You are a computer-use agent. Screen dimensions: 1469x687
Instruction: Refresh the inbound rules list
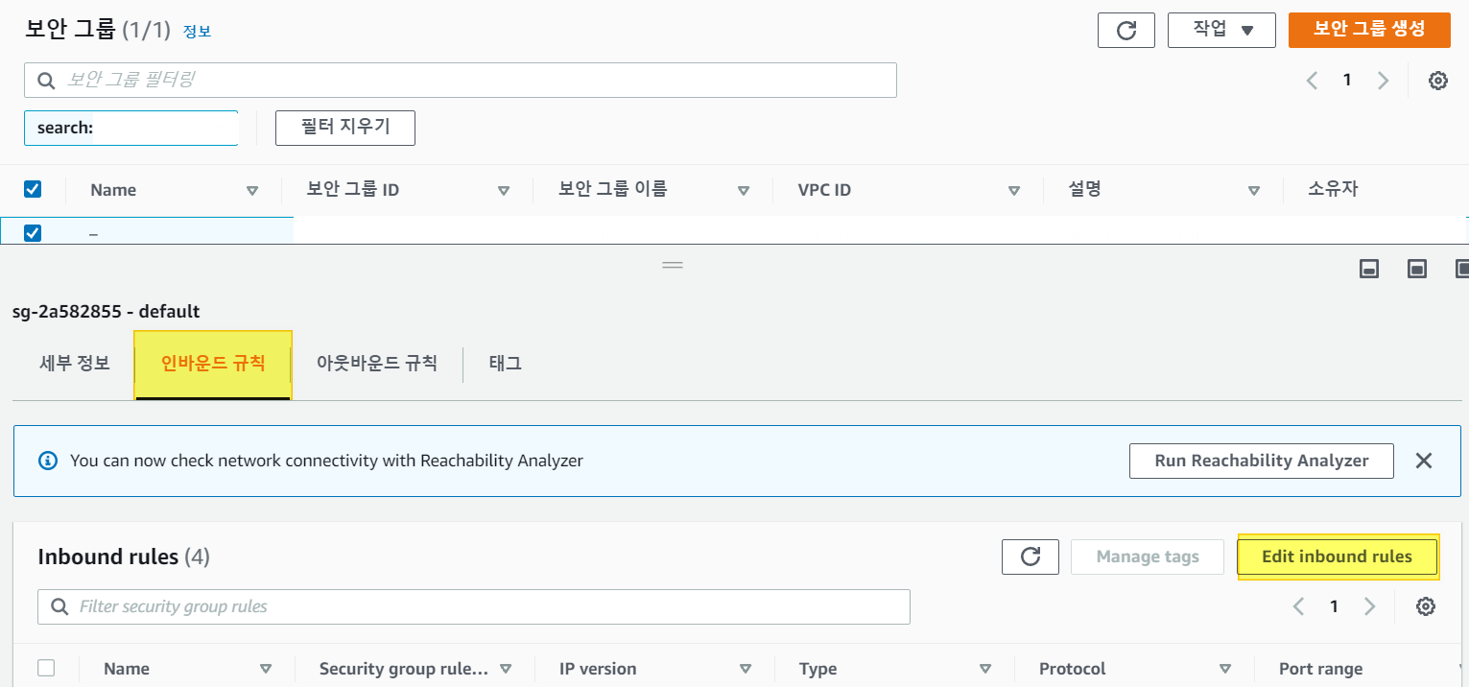click(1030, 557)
